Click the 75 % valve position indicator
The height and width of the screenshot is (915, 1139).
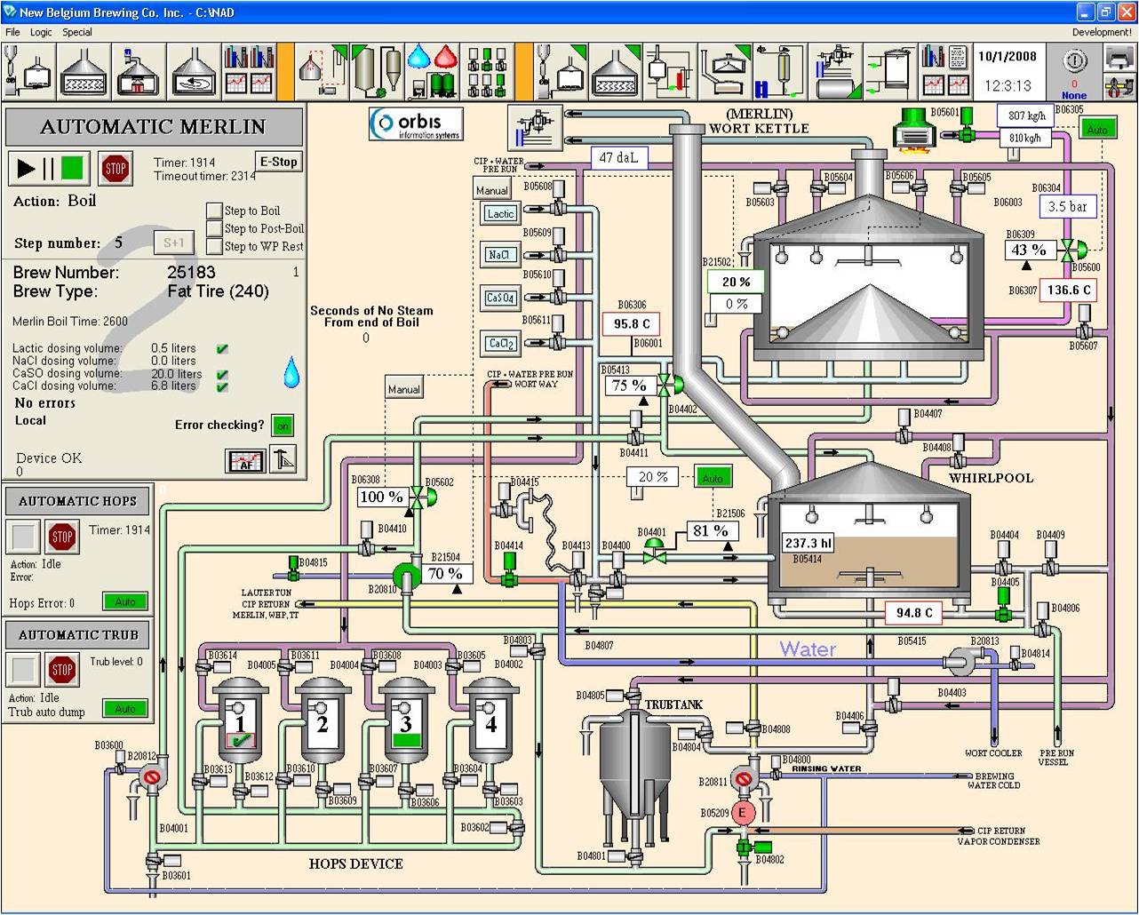coord(629,386)
